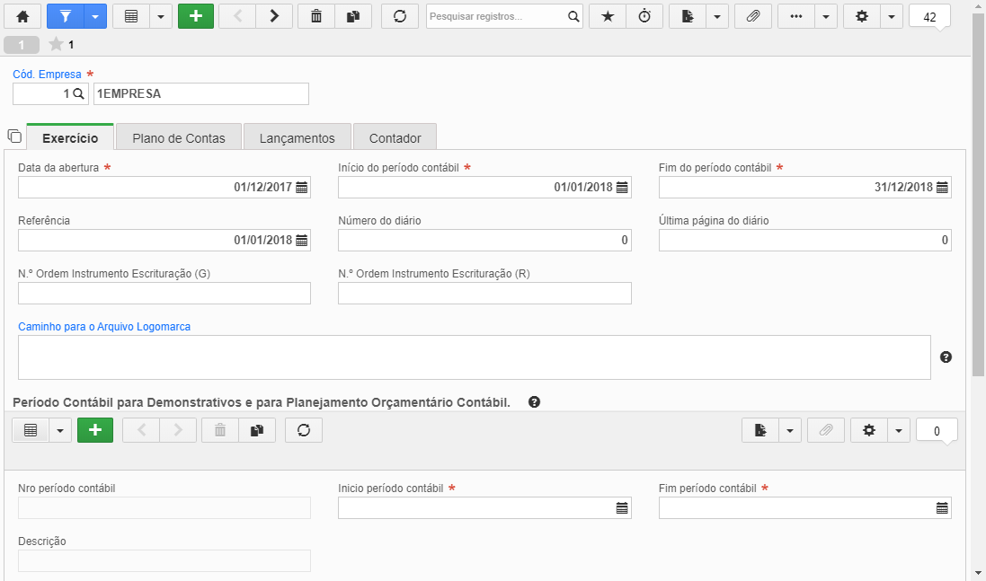Click help icon beside Caminho Logomarca field

946,357
